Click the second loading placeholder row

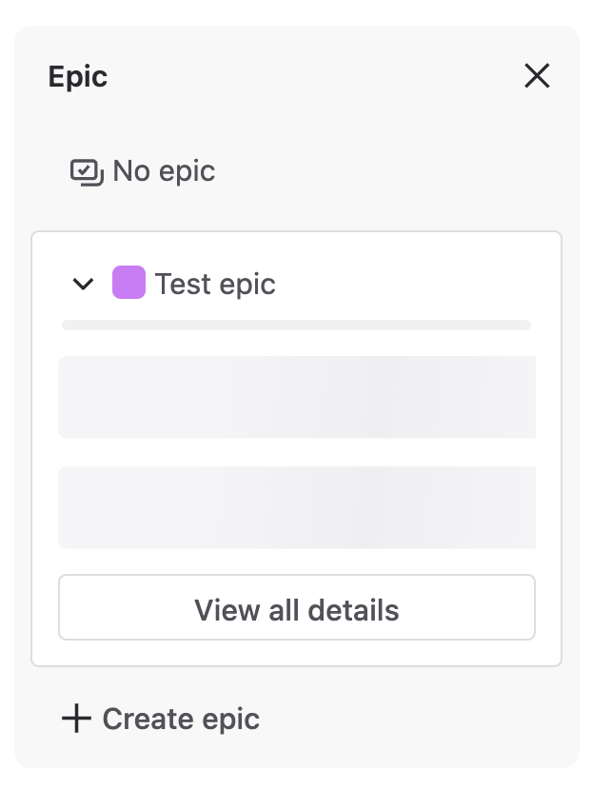click(x=297, y=507)
